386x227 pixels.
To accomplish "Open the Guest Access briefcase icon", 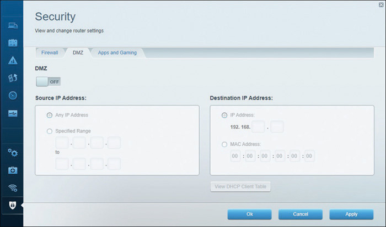I will coord(13,43).
